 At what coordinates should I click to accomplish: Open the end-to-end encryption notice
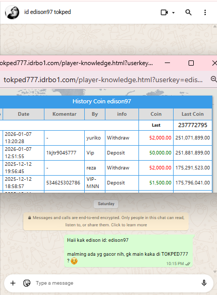click(x=106, y=221)
